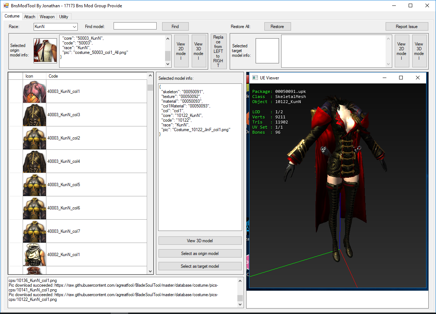Switch to the Attach tab
Image resolution: width=436 pixels, height=314 pixels.
click(30, 17)
